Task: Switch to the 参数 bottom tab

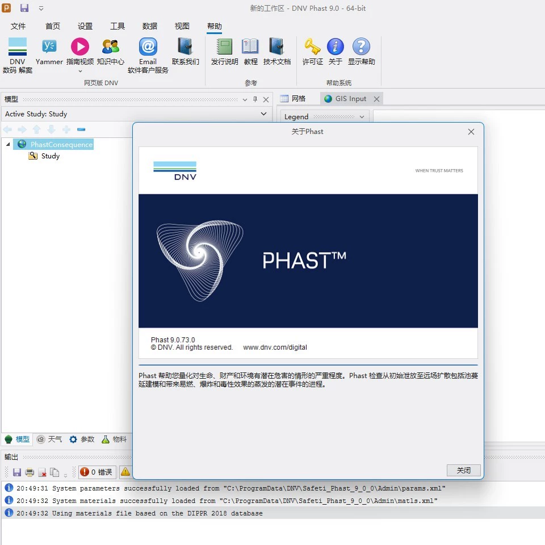Action: click(x=82, y=439)
